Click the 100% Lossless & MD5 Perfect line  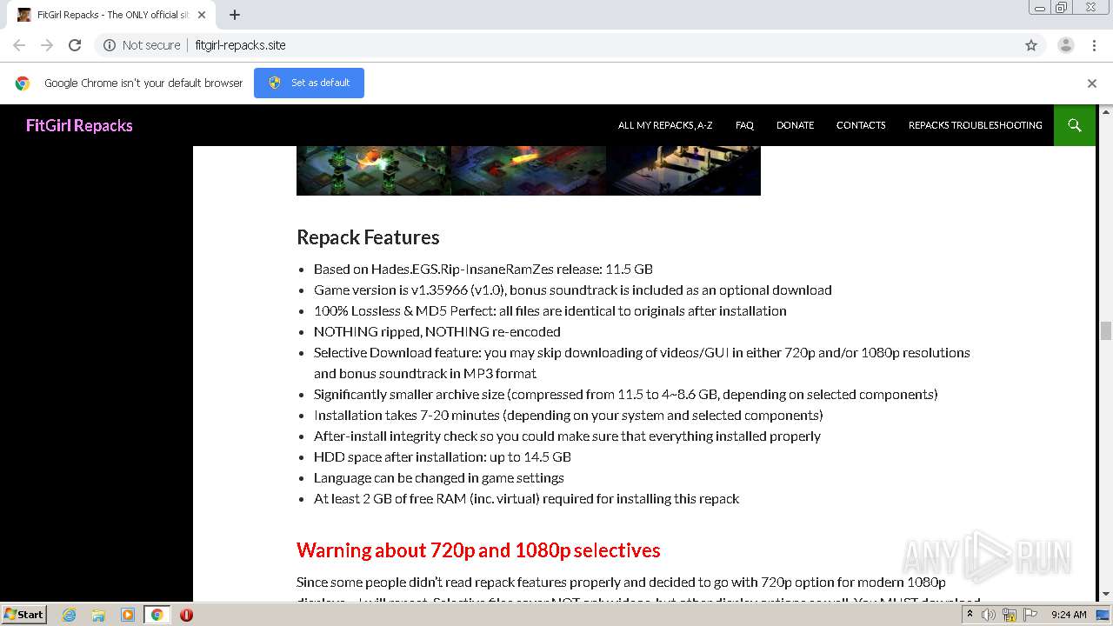(550, 310)
